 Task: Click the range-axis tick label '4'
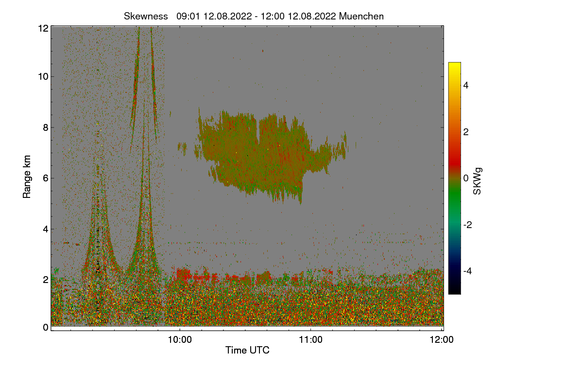46,229
